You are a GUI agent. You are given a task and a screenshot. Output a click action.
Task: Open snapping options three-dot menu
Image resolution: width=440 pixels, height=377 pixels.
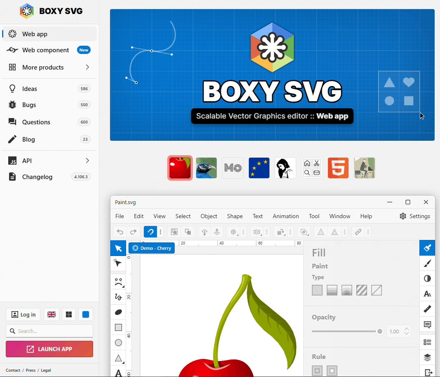click(161, 232)
